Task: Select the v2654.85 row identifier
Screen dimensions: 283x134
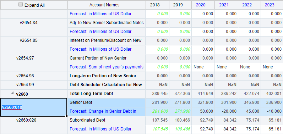Action: pos(29,40)
